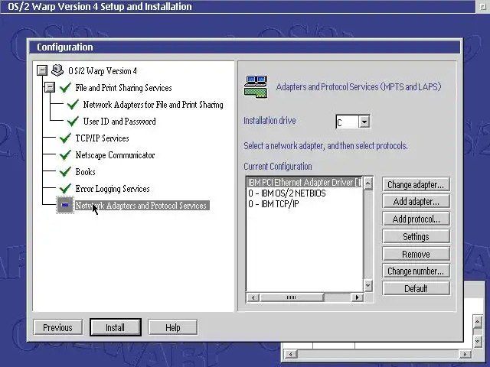Select Netscape Communicator in the tree

[115, 155]
